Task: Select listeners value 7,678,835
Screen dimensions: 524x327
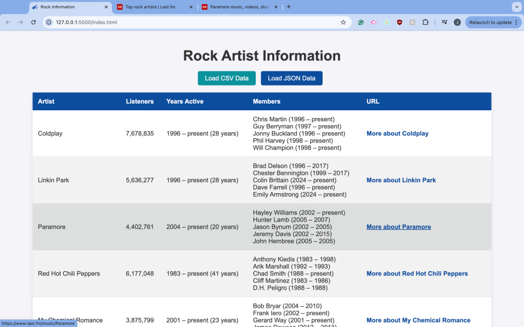Action: coord(140,134)
